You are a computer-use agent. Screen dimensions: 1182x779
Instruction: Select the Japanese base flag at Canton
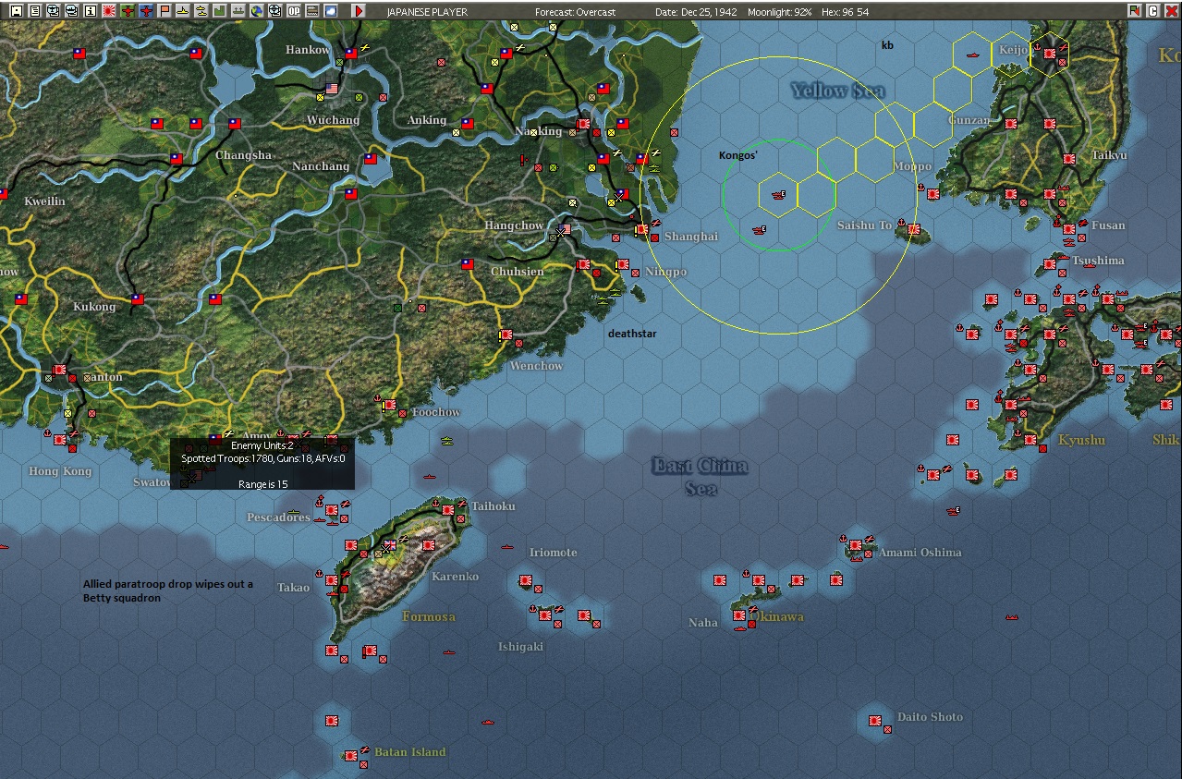[59, 370]
